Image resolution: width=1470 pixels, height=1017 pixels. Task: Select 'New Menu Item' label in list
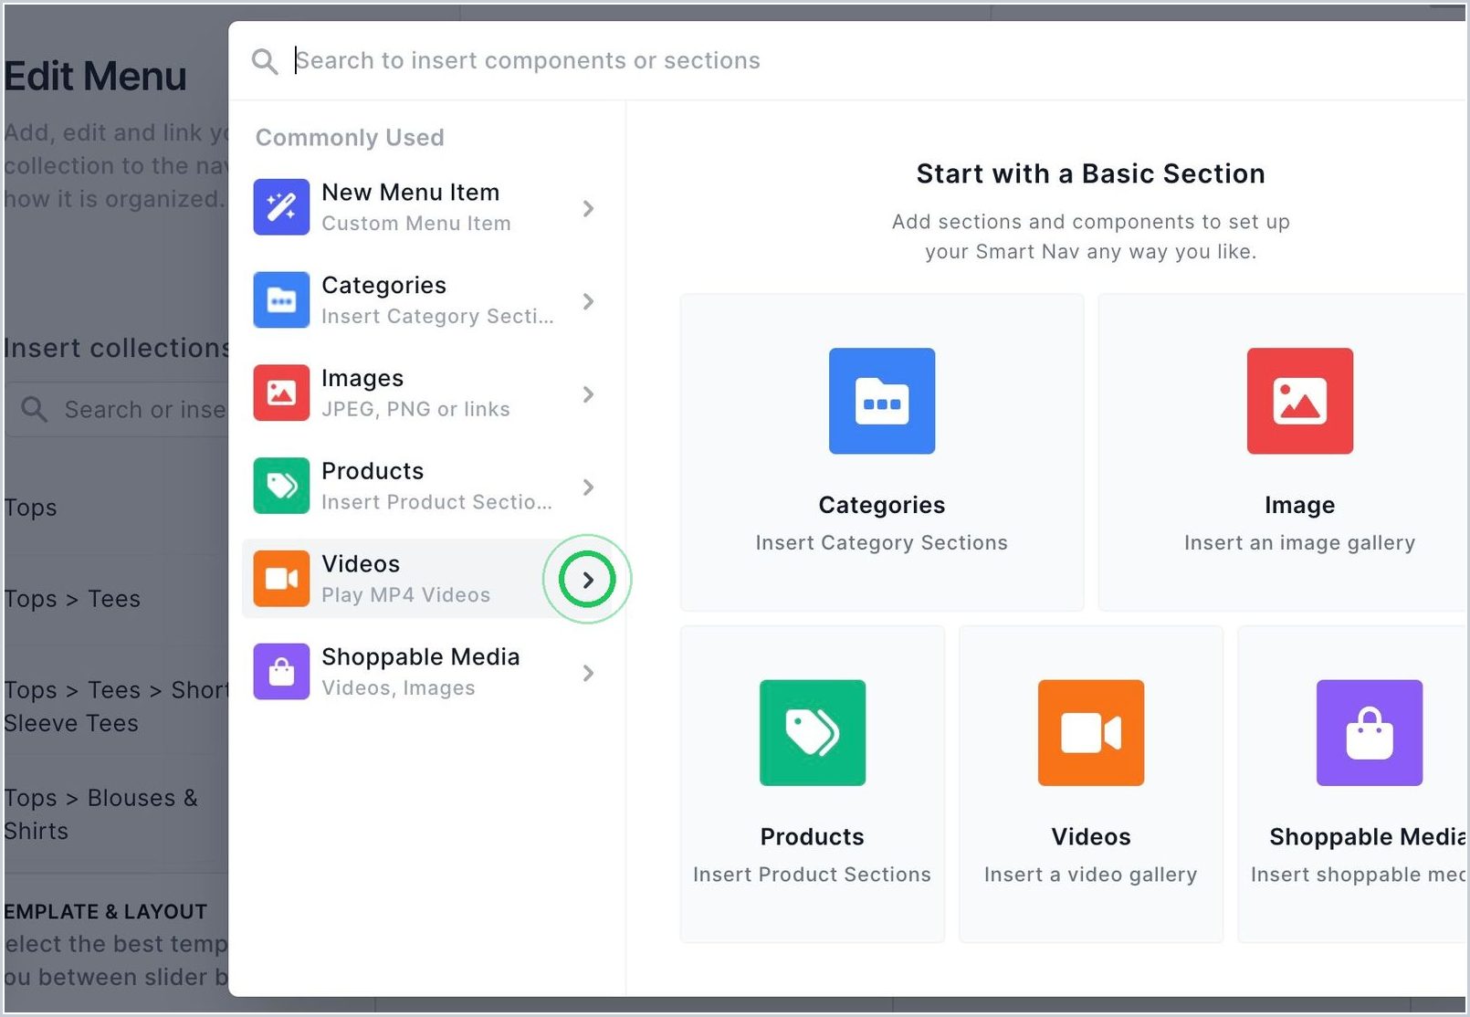[x=410, y=193]
